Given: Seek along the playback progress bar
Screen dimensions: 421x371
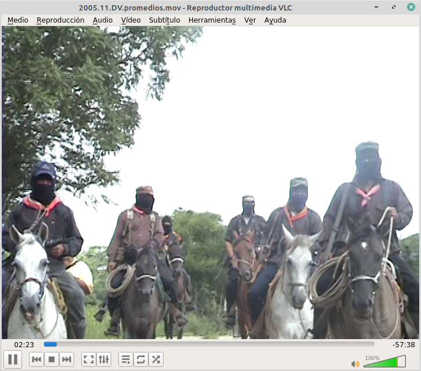Looking at the screenshot, I should (x=209, y=344).
